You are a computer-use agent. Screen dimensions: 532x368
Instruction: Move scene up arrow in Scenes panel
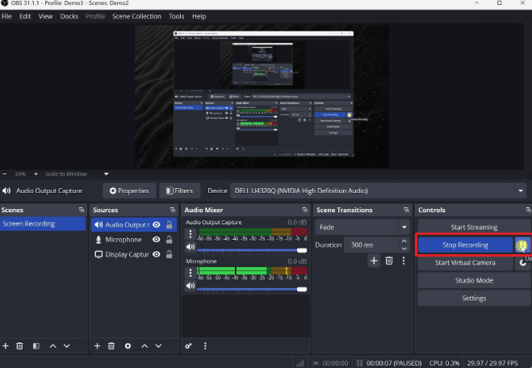point(52,346)
